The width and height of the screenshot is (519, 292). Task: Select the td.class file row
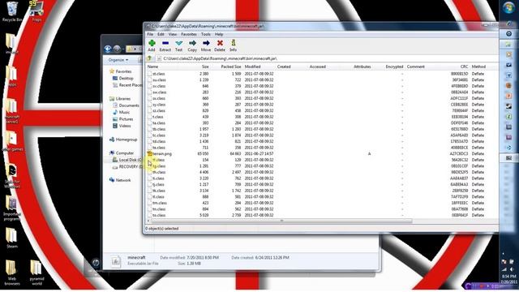(321, 141)
